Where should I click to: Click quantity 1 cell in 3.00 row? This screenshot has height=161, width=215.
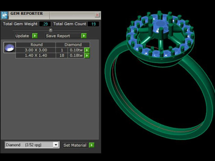click(x=62, y=50)
